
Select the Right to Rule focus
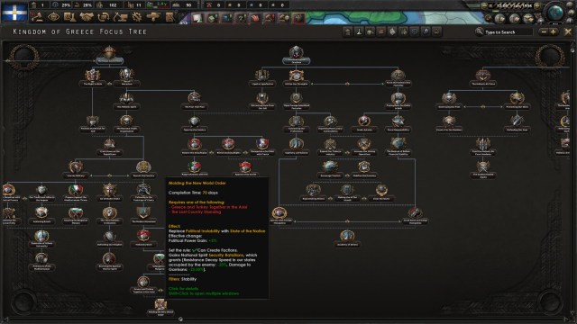(92, 77)
